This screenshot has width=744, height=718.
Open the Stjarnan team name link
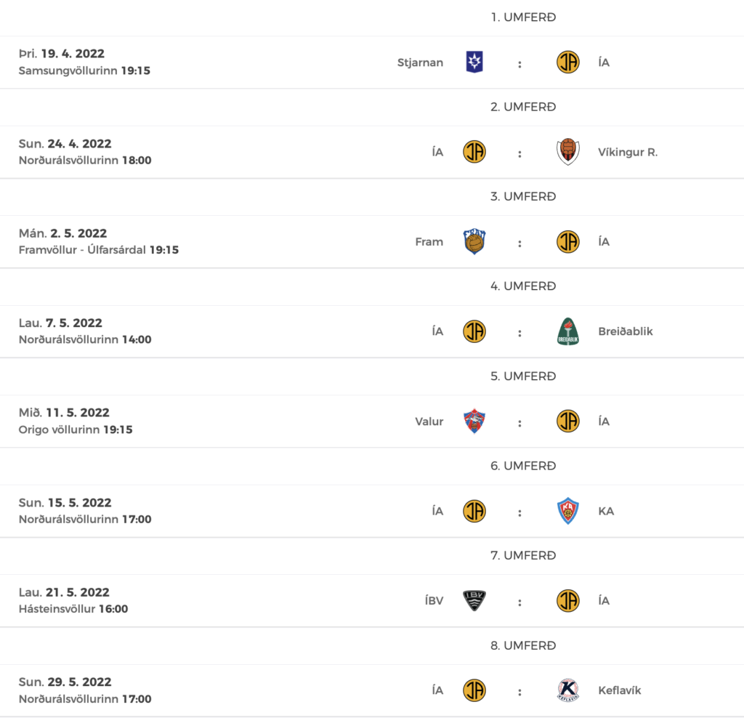point(420,62)
